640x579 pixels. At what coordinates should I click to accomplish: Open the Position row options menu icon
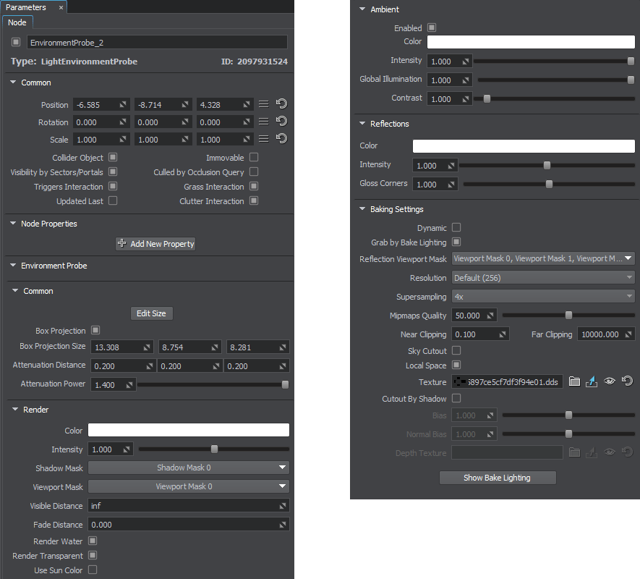pos(264,105)
